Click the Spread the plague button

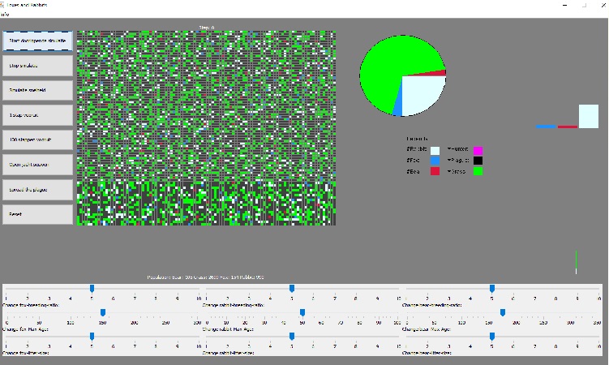pyautogui.click(x=38, y=189)
